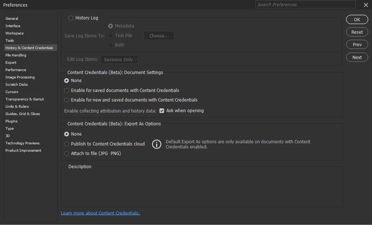Viewport: 372px width, 225px height.
Task: Click the OK button
Action: [357, 20]
